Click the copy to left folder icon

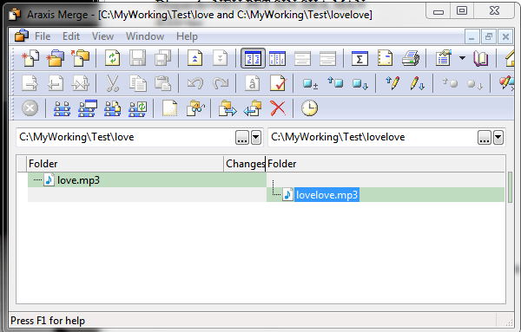pos(253,108)
